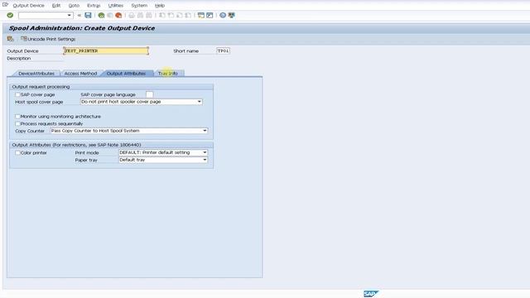Enable the SAP cover page checkbox

pos(17,94)
